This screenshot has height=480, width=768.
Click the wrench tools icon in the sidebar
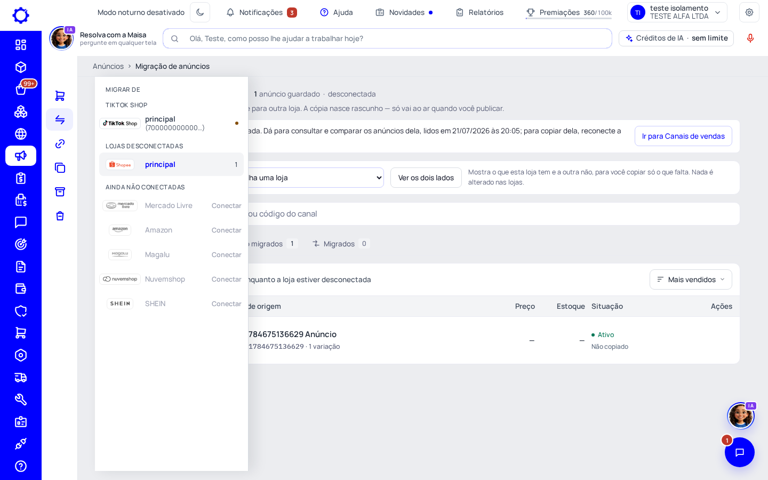(x=21, y=399)
